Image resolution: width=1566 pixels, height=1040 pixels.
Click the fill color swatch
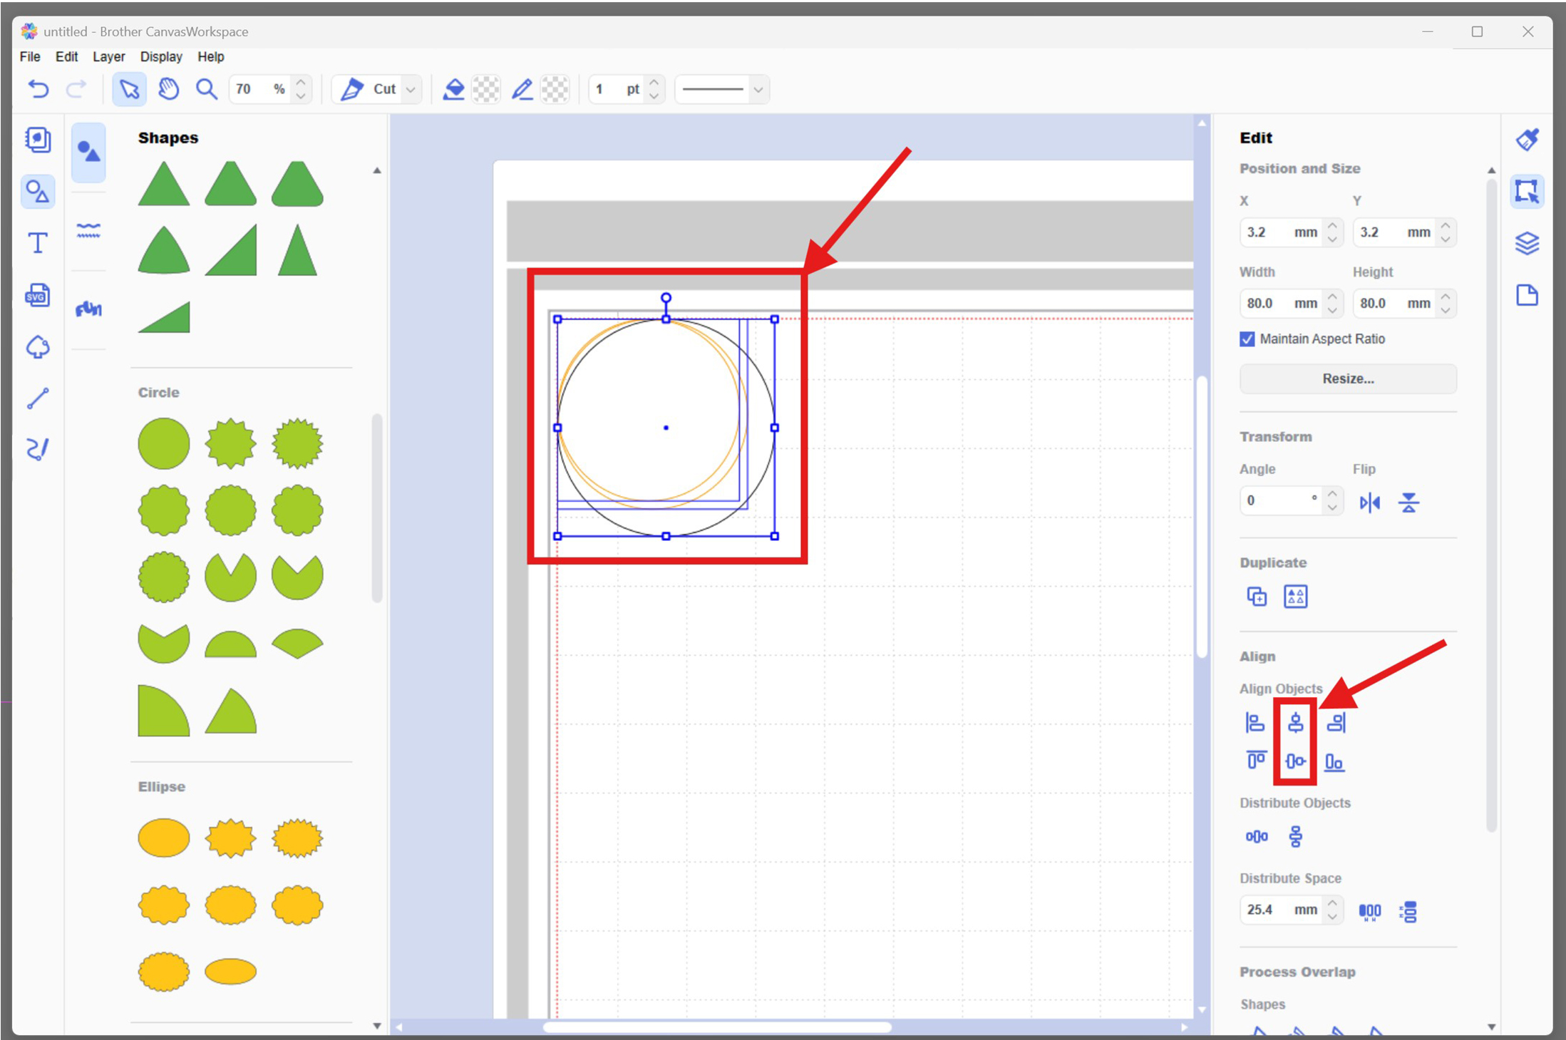click(487, 89)
